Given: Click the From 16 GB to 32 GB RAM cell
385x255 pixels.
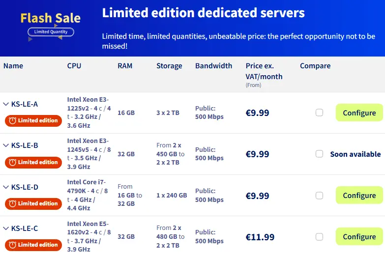Looking at the screenshot, I should tap(130, 195).
